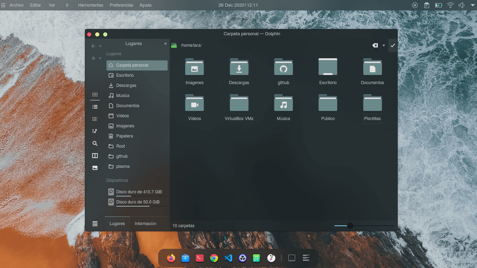Select Descargas in the Lugares sidebar
Viewport: 477px width, 268px height.
[x=126, y=85]
